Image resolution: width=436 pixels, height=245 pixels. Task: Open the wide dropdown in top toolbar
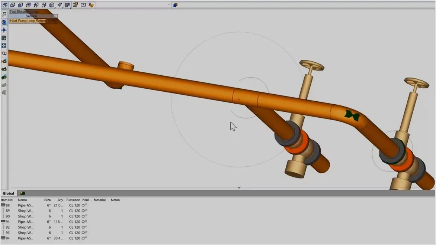click(x=133, y=5)
